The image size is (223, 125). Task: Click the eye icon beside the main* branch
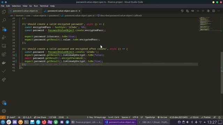19,117
